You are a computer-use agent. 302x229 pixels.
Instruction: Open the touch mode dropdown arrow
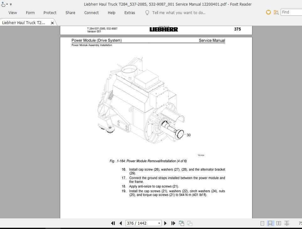coord(7,4)
